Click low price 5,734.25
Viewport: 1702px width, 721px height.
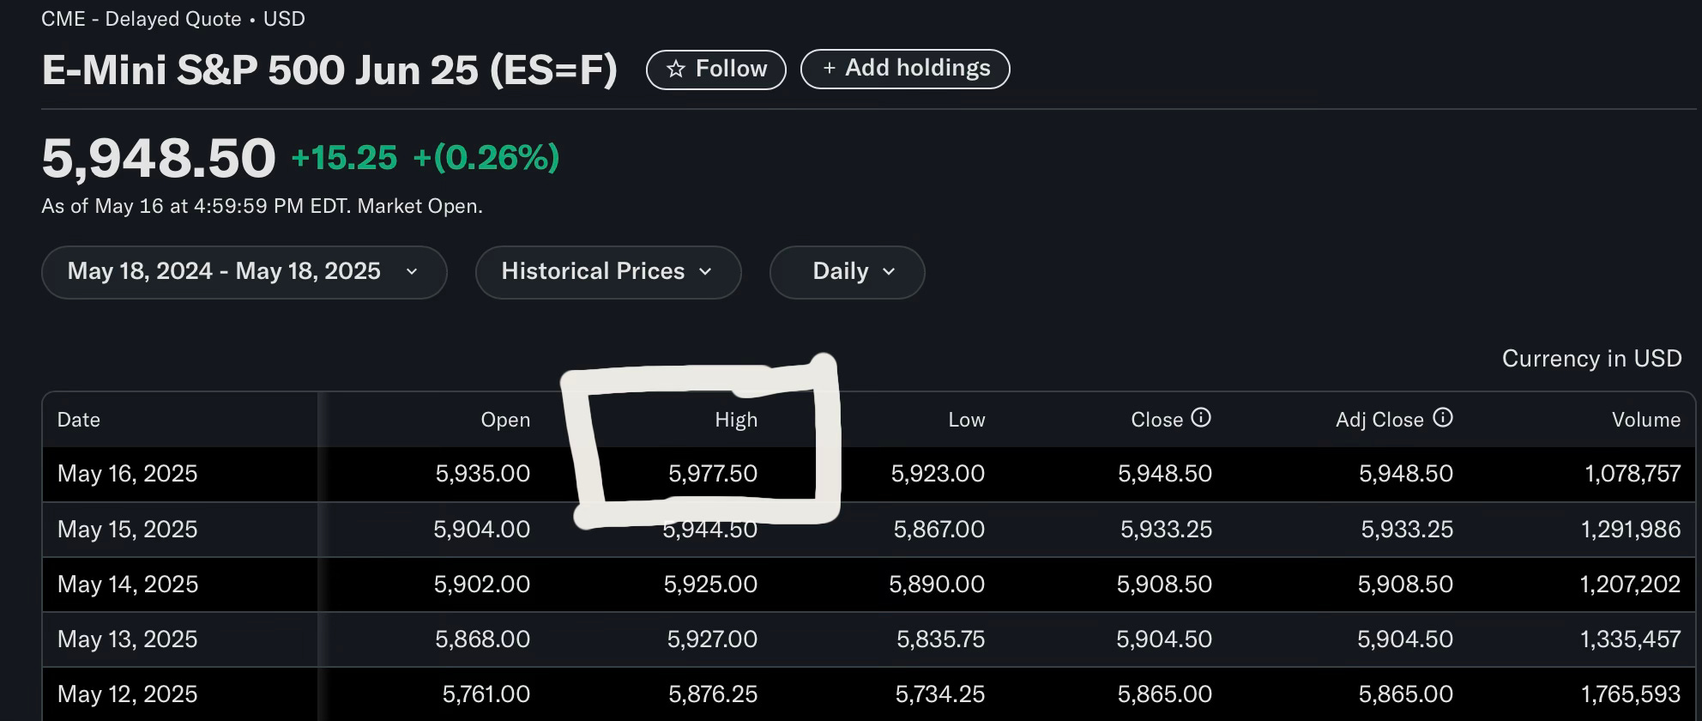(x=939, y=694)
